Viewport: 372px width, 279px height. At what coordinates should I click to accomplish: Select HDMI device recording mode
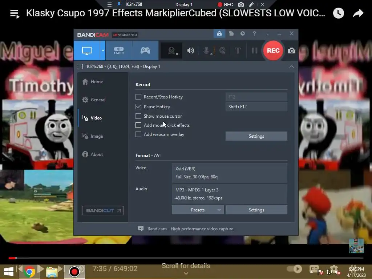[x=119, y=50]
